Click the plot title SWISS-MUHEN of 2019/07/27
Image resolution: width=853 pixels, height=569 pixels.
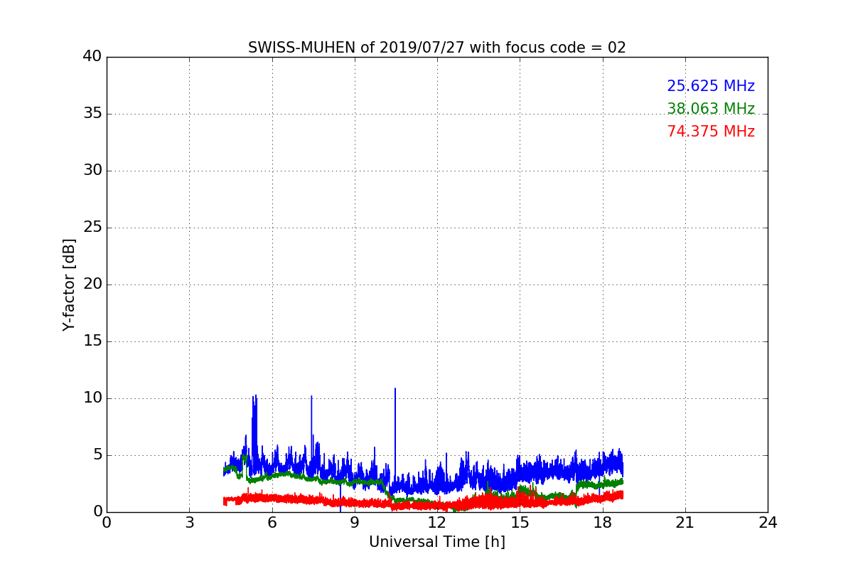[x=436, y=48]
